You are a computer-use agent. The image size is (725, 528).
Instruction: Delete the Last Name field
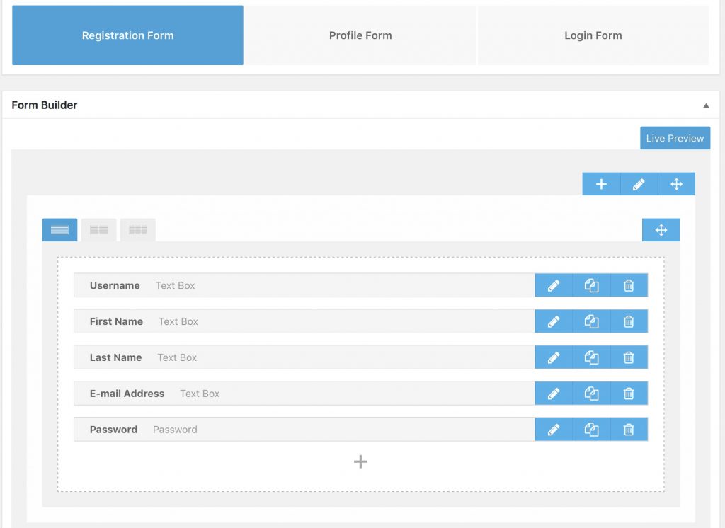coord(629,357)
